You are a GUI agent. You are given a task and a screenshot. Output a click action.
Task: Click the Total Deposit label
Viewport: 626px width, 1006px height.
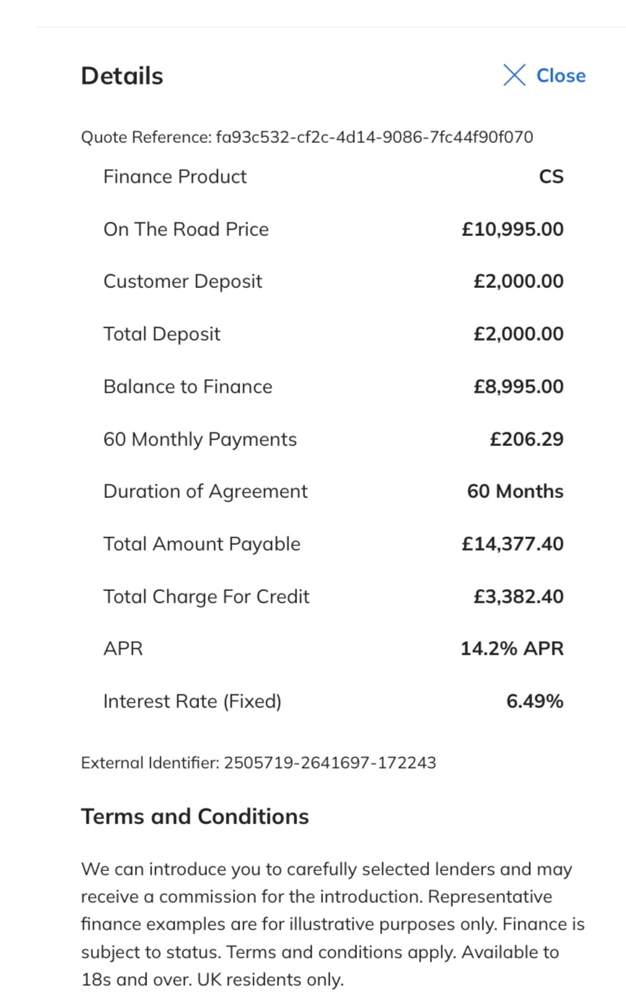click(162, 334)
